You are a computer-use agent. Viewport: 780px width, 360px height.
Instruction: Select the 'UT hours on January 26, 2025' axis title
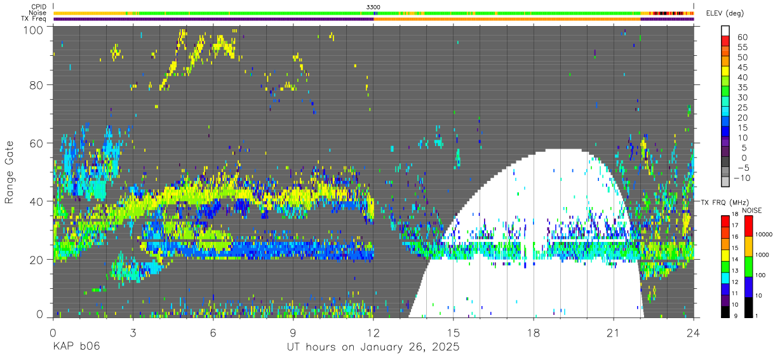373,348
